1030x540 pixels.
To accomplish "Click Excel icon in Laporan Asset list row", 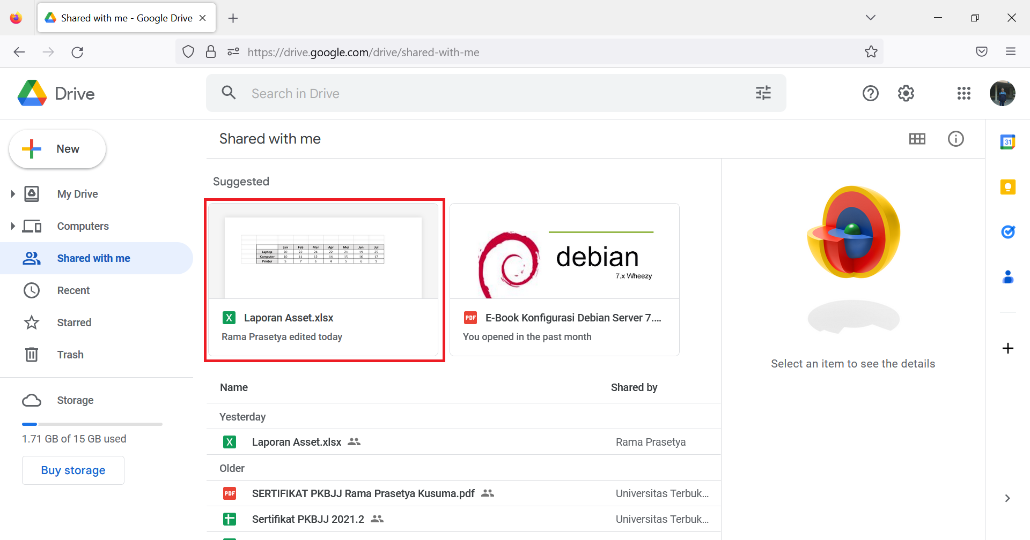I will tap(230, 442).
